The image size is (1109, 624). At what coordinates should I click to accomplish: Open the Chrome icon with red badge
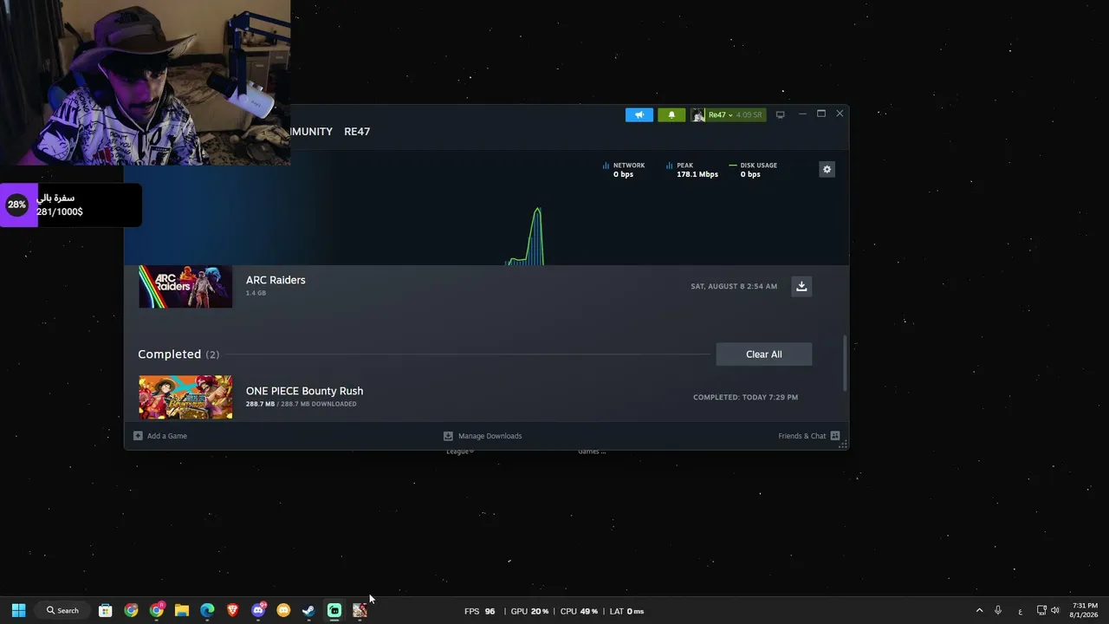[x=156, y=611]
